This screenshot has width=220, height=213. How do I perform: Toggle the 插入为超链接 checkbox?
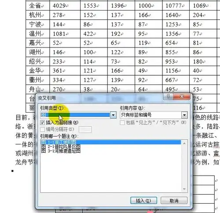pos(43,122)
